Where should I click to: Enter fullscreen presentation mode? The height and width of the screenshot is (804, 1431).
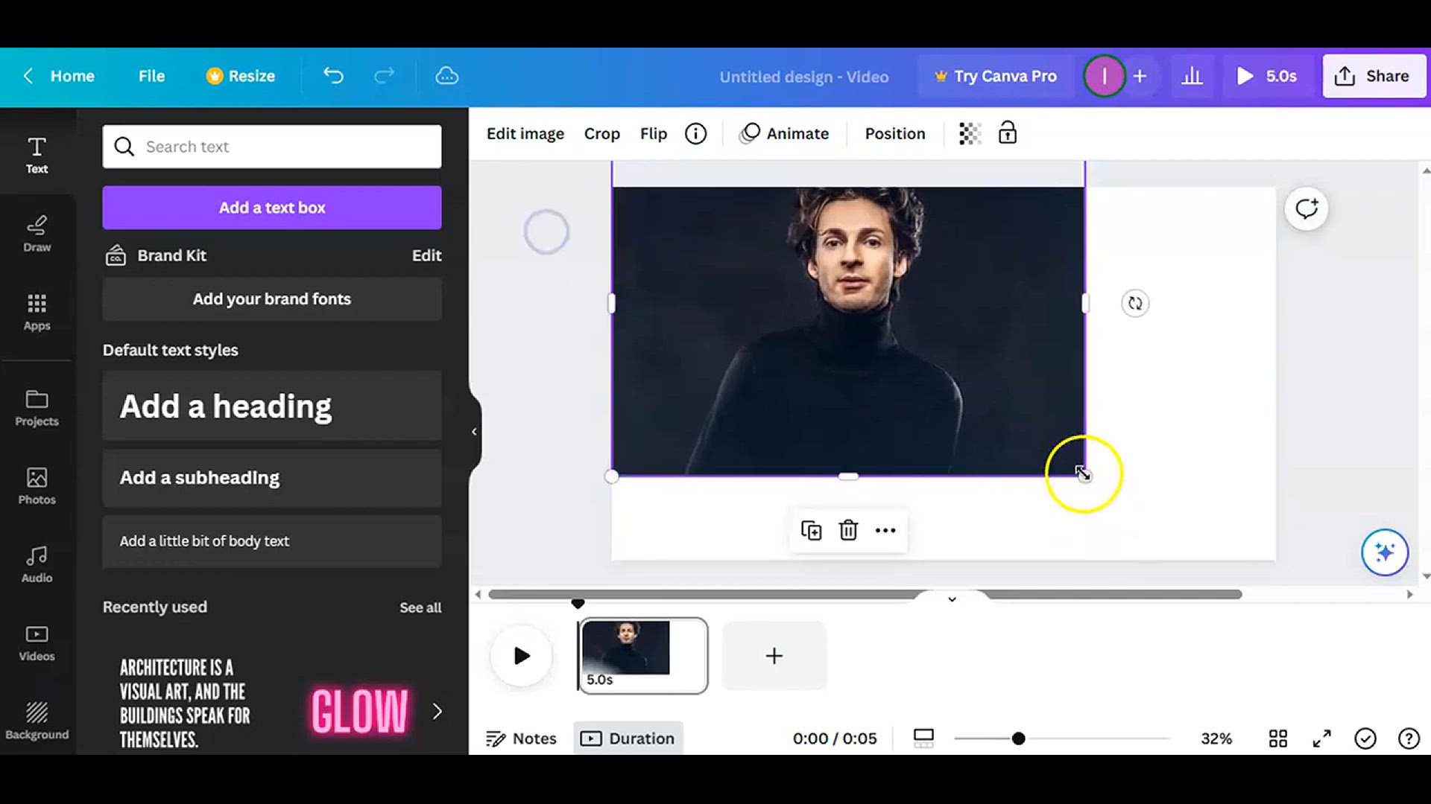click(x=1321, y=738)
